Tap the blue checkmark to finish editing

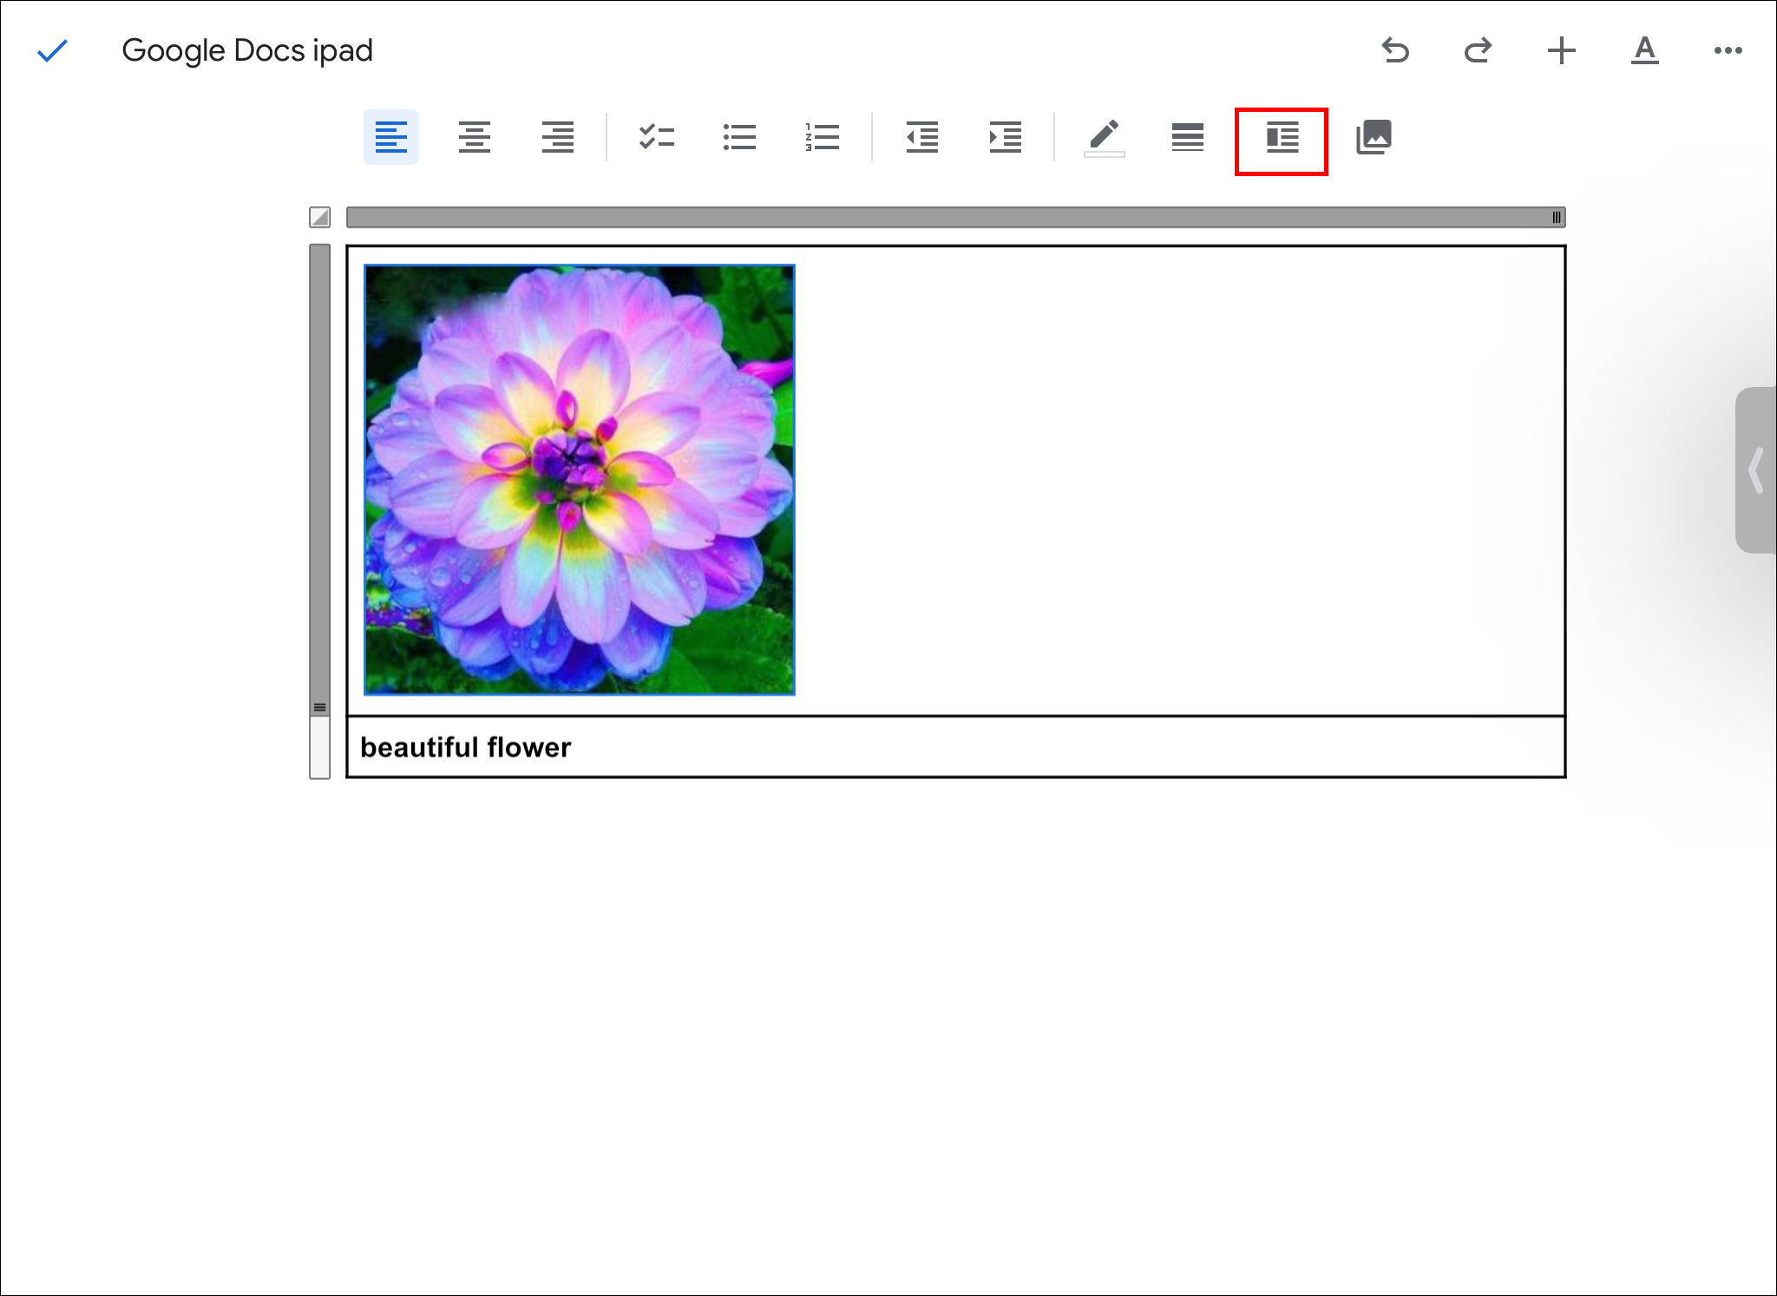[x=52, y=51]
